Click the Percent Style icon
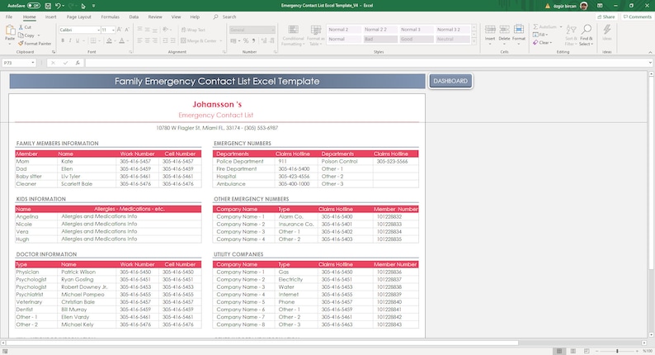Viewport: 655px width, 355px height. (246, 40)
